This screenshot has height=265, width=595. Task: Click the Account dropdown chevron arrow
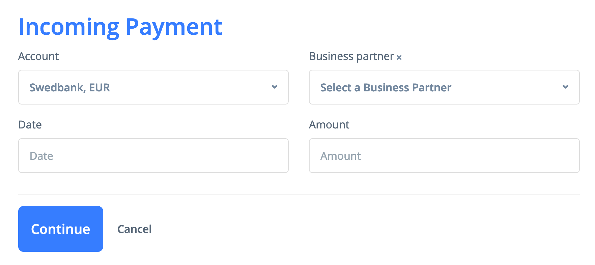[275, 87]
